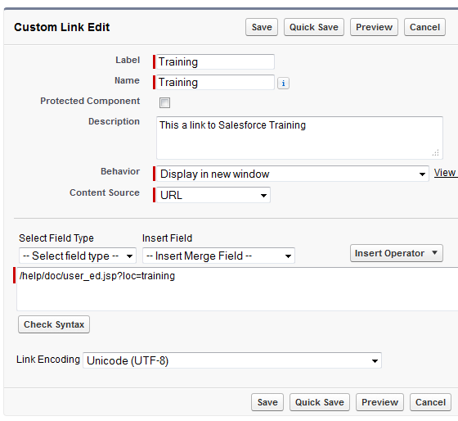Expand the Link Encoding dropdown
Image resolution: width=458 pixels, height=421 pixels.
[232, 360]
